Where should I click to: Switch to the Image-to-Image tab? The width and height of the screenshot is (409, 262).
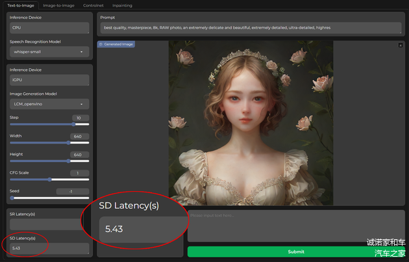[x=58, y=5]
